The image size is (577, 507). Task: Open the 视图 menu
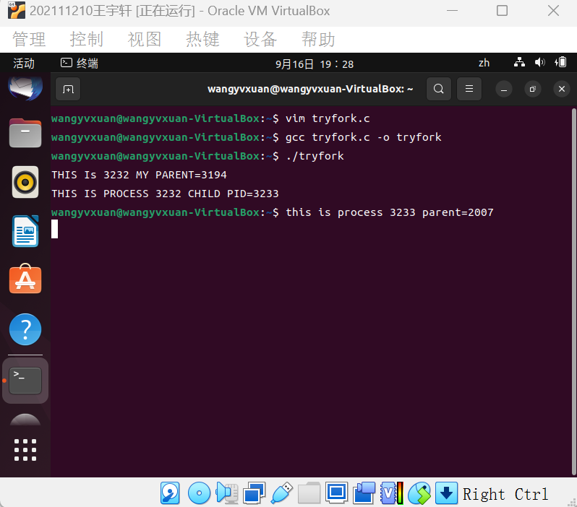click(x=145, y=39)
